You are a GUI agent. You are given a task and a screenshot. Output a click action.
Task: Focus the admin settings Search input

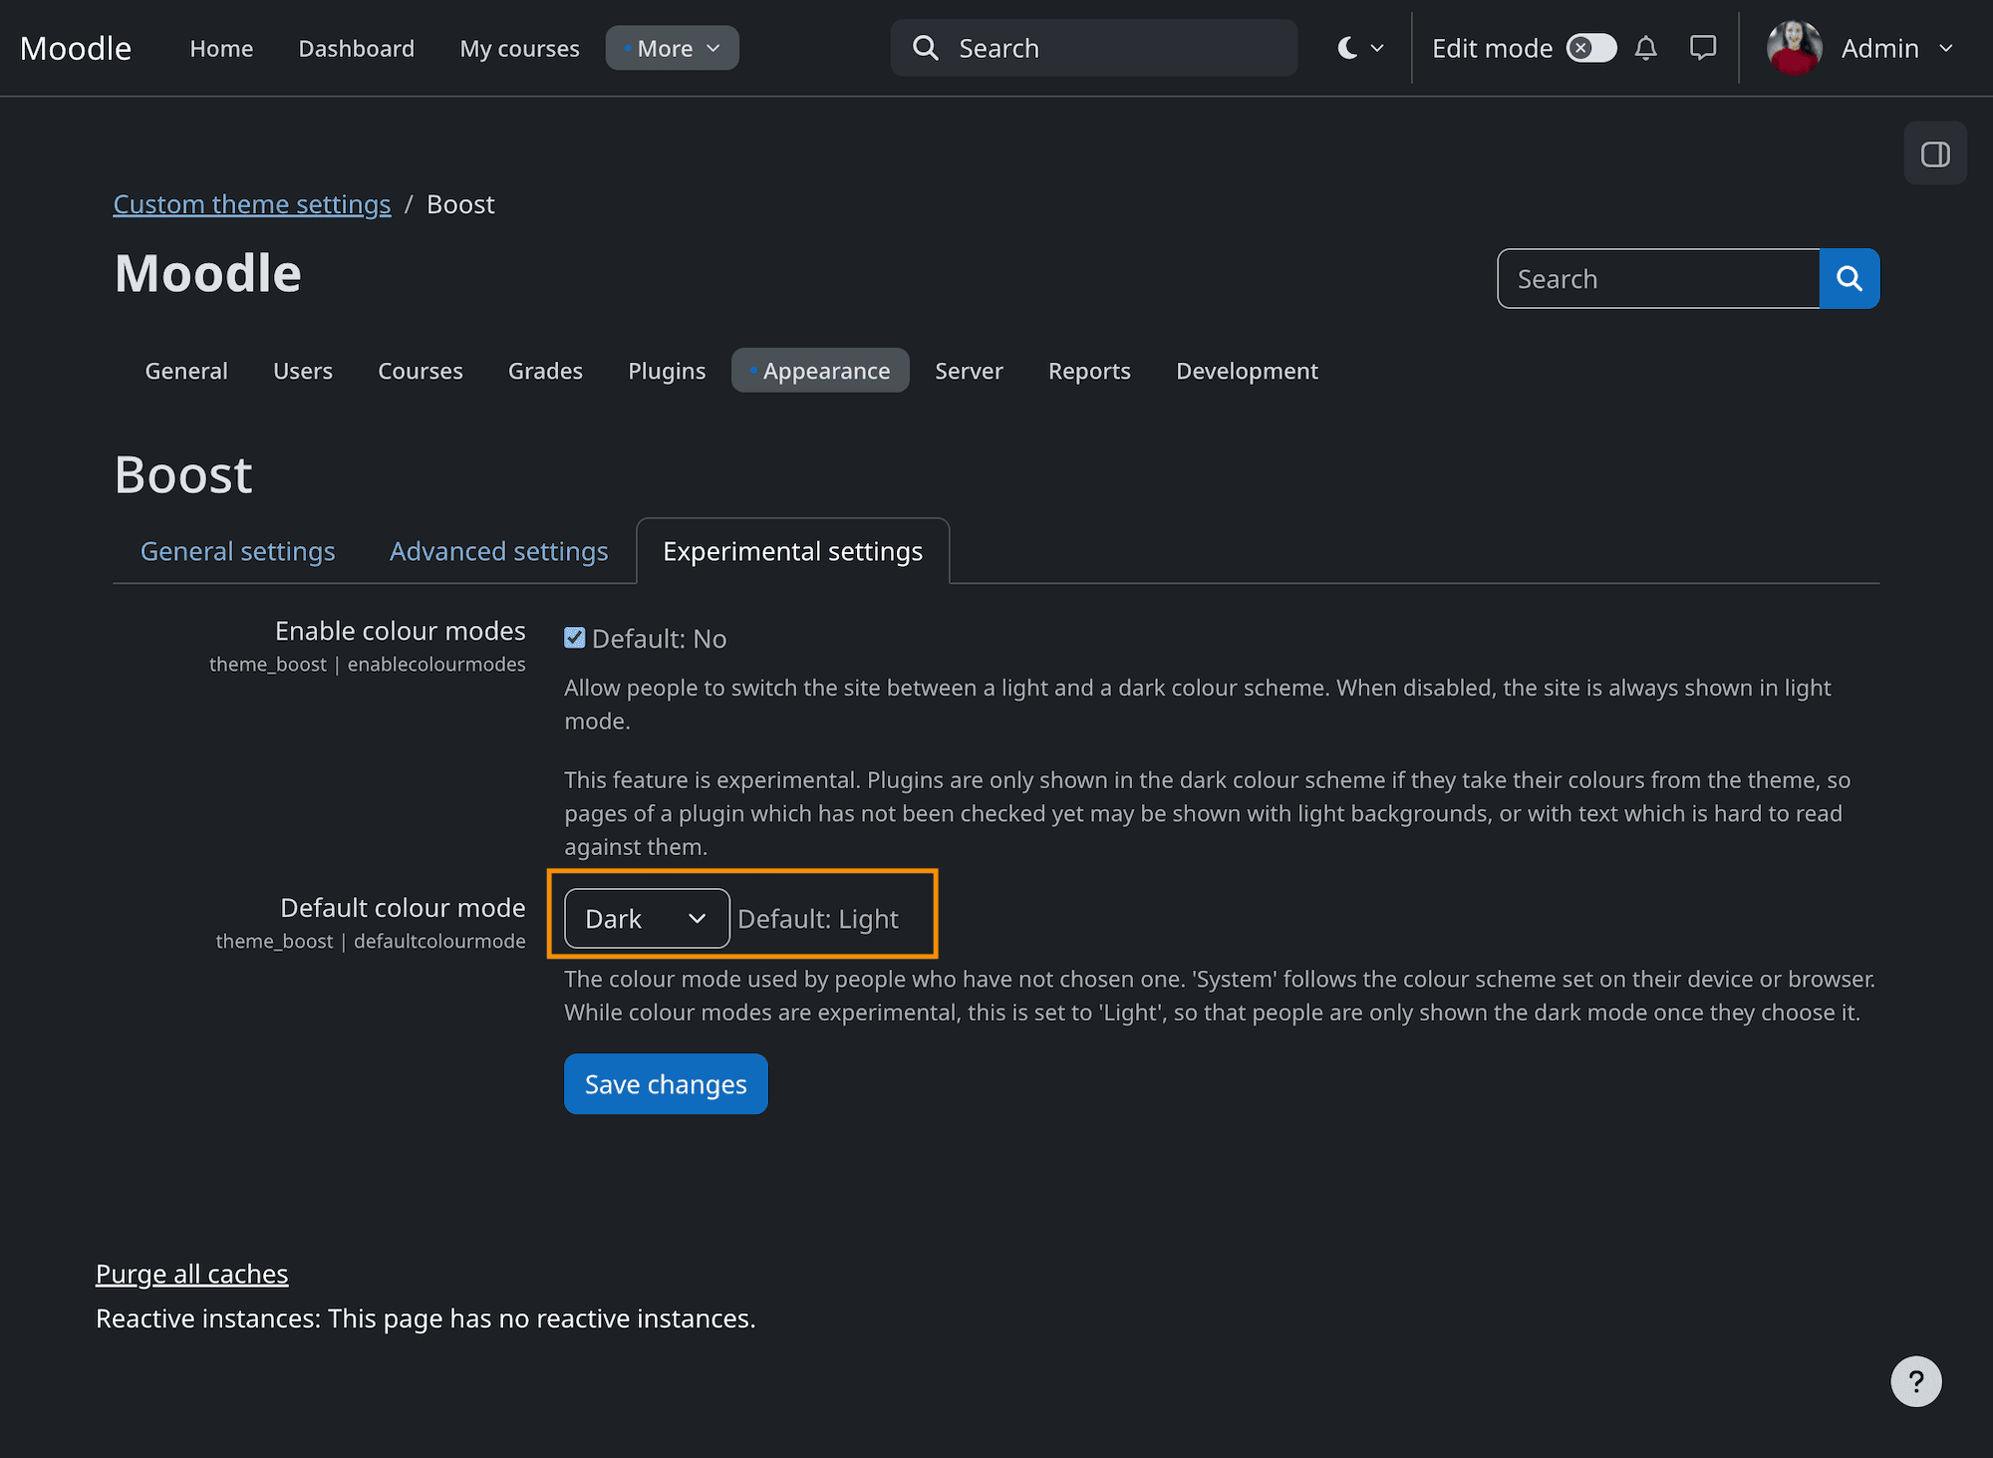(x=1658, y=278)
